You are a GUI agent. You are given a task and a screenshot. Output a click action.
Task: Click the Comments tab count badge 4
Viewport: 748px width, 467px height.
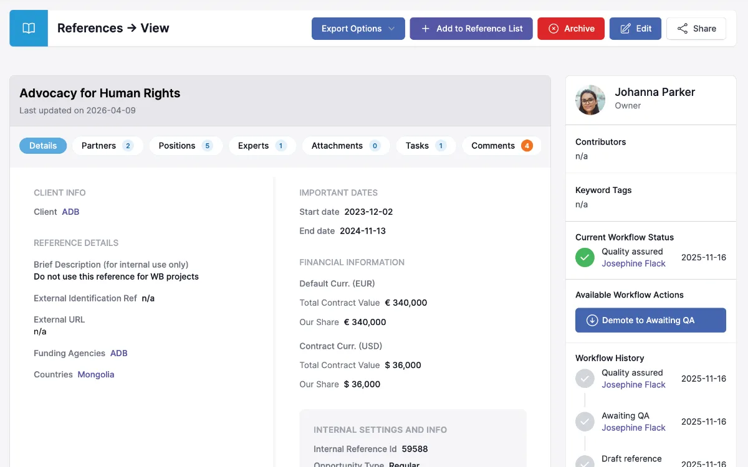[x=527, y=146]
